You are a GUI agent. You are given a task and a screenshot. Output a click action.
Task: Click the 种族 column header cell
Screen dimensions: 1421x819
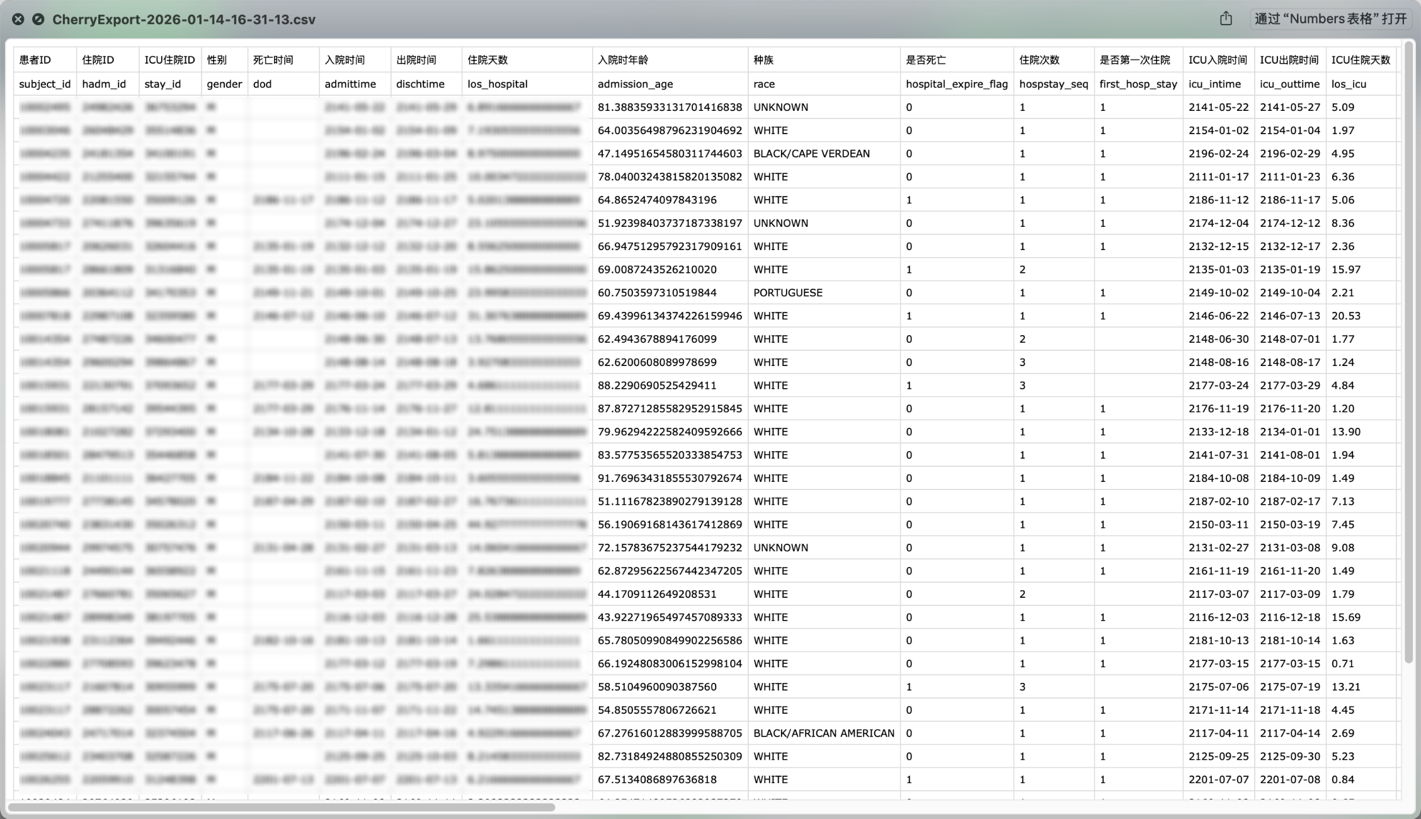tap(763, 60)
